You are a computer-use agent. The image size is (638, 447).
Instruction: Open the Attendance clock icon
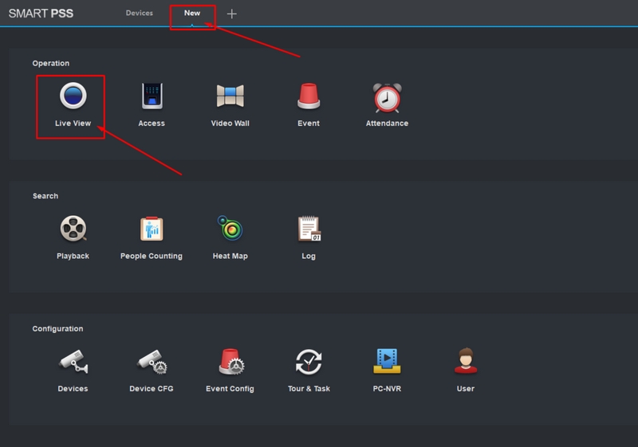tap(387, 97)
